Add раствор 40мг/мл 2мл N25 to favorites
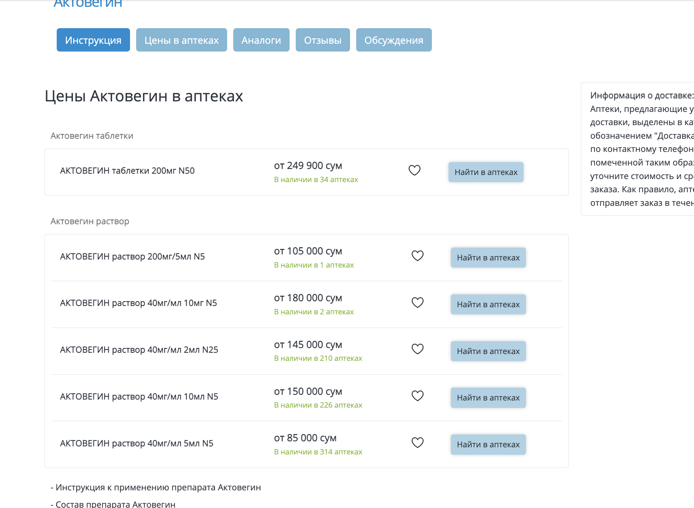Image resolution: width=694 pixels, height=508 pixels. (417, 349)
